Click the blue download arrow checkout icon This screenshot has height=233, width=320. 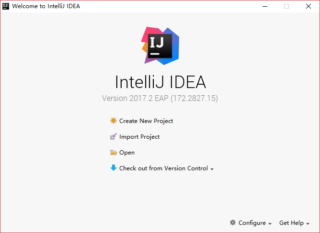pos(114,168)
